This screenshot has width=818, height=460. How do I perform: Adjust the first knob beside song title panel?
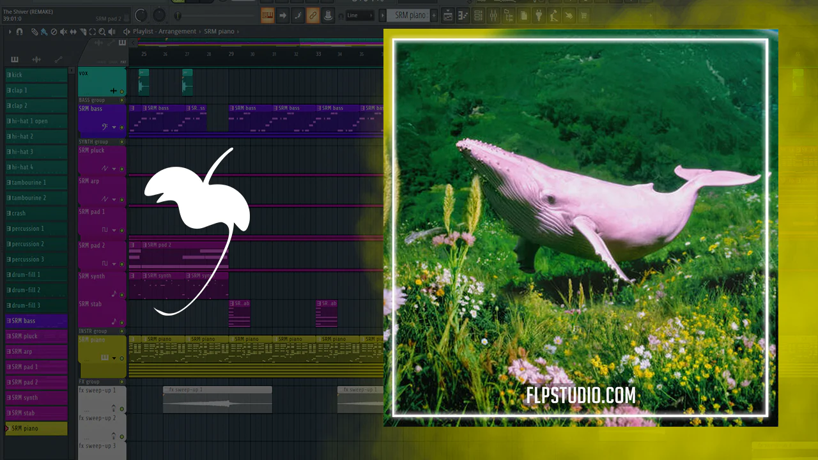[141, 15]
